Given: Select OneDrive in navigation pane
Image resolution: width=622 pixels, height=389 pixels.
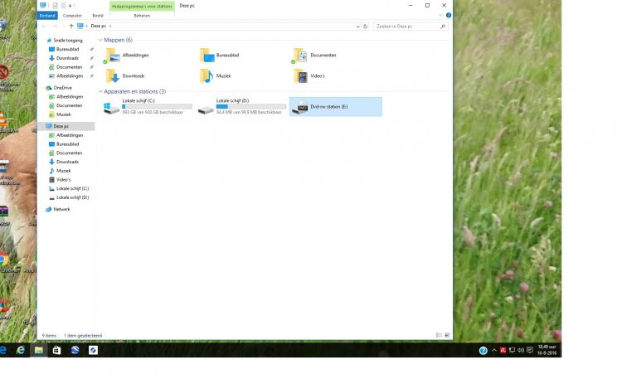Looking at the screenshot, I should 63,88.
